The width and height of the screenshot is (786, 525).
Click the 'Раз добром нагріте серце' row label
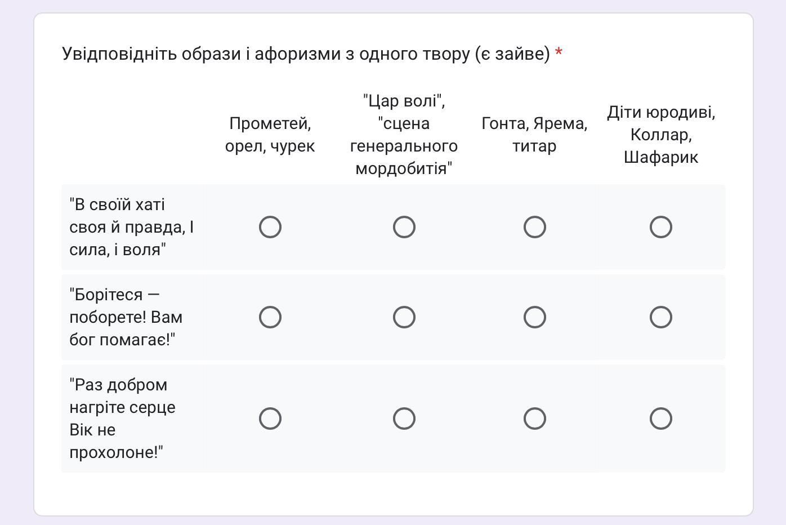(123, 419)
